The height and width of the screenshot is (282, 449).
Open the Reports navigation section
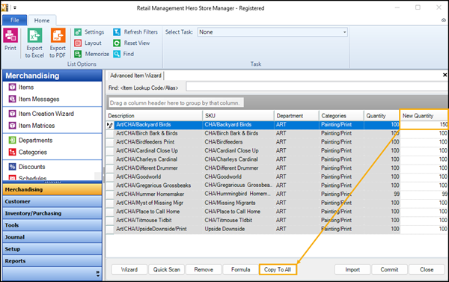52,261
